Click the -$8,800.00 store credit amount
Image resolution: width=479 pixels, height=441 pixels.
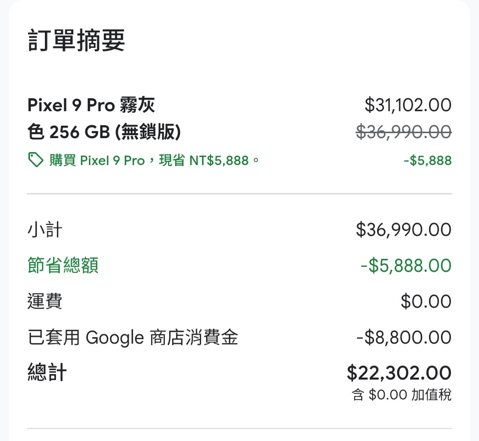point(404,337)
